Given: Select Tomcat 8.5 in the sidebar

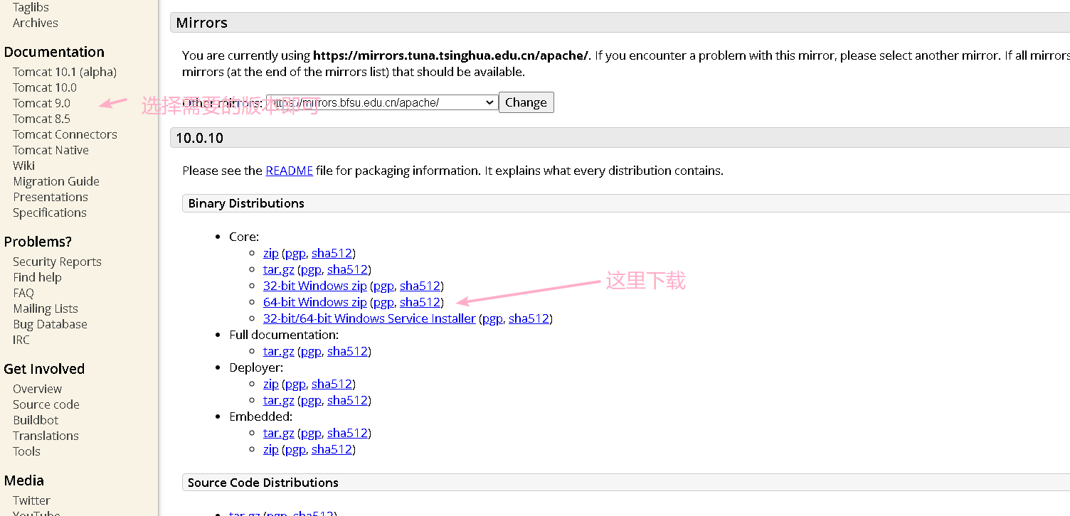Looking at the screenshot, I should [42, 119].
